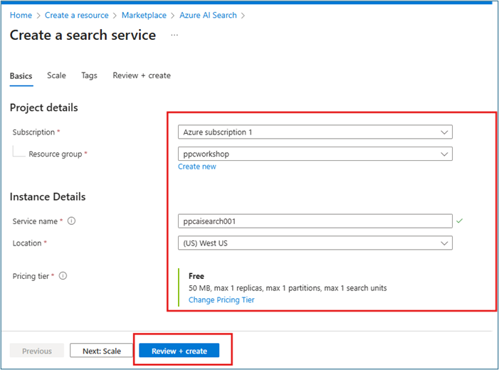The height and width of the screenshot is (370, 499).
Task: Click Create new resource group link
Action: point(197,166)
